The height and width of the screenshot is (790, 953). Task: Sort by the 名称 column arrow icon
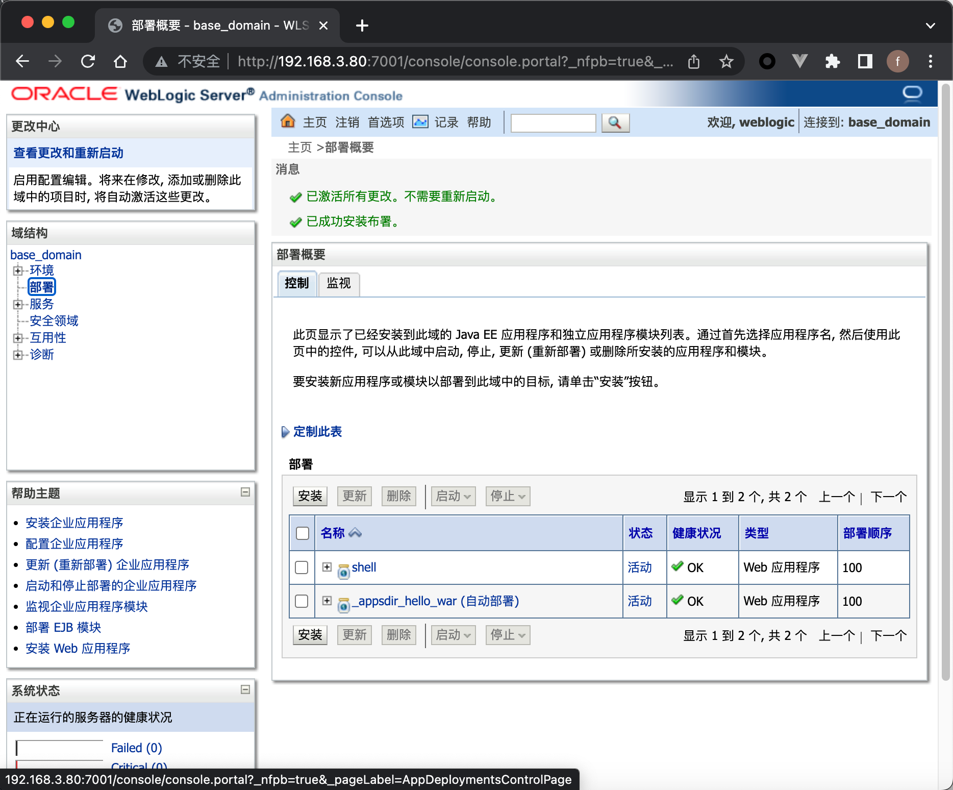(x=355, y=533)
